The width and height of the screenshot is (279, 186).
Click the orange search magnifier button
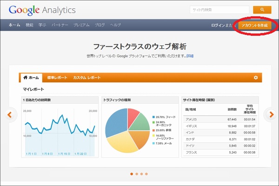[262, 10]
